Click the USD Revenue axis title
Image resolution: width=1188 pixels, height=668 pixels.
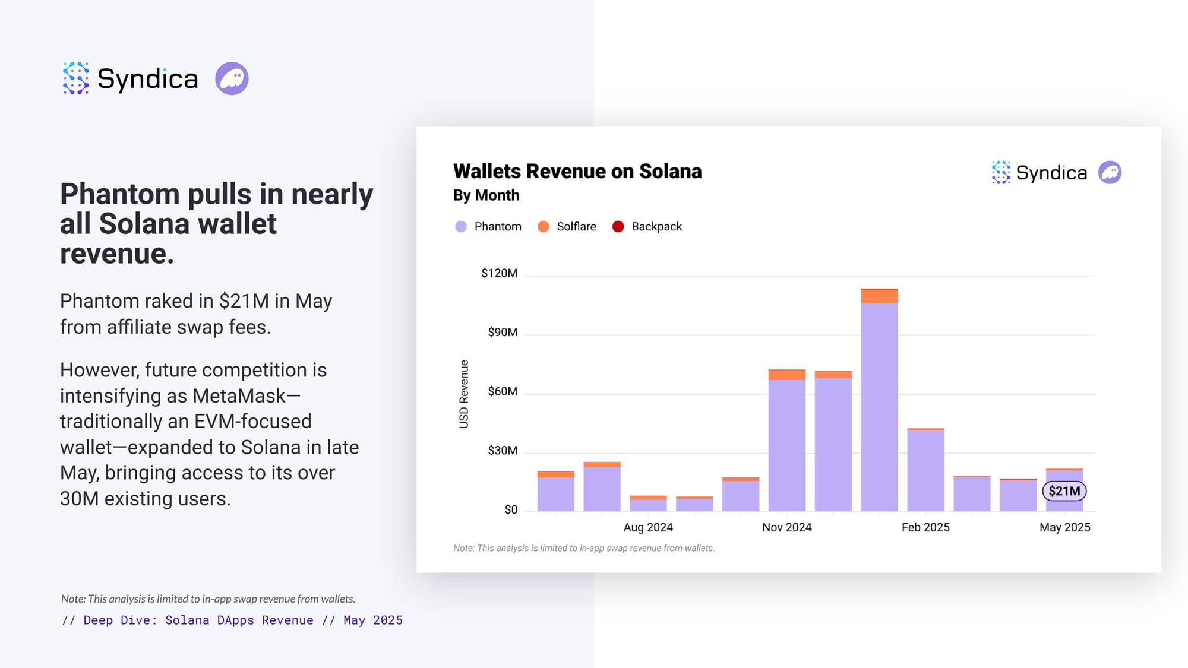pyautogui.click(x=464, y=394)
